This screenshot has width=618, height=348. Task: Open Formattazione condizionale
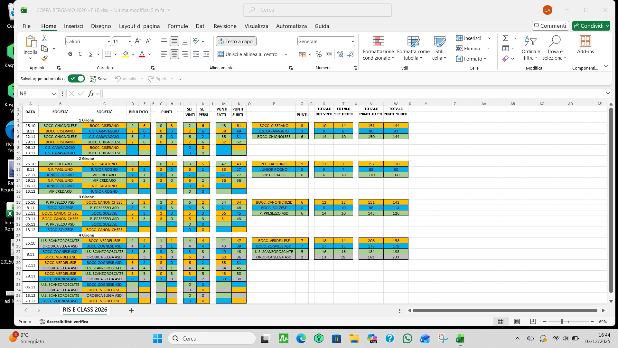coord(378,48)
